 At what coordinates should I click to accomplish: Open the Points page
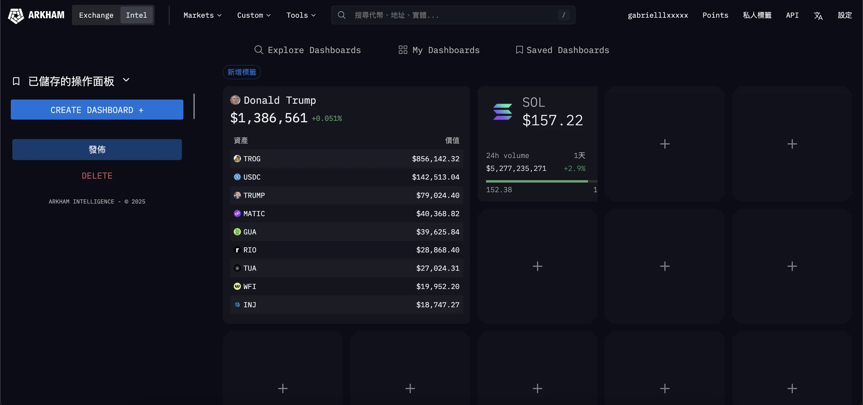point(715,15)
